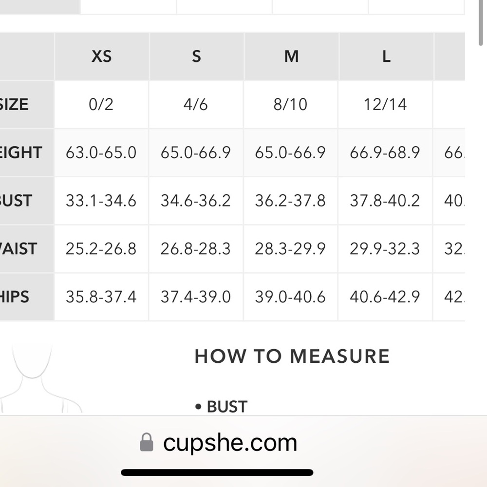Select the L column header

(x=386, y=56)
